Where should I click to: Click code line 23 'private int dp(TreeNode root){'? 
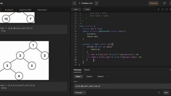point(98,44)
